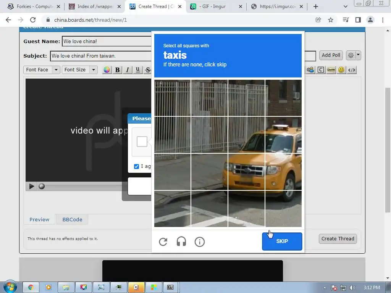Click the text color picker icon

click(107, 70)
